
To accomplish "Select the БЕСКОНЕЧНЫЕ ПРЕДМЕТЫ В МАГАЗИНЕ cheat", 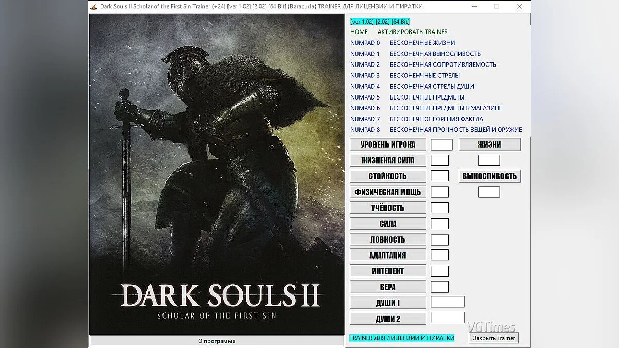I will (447, 108).
